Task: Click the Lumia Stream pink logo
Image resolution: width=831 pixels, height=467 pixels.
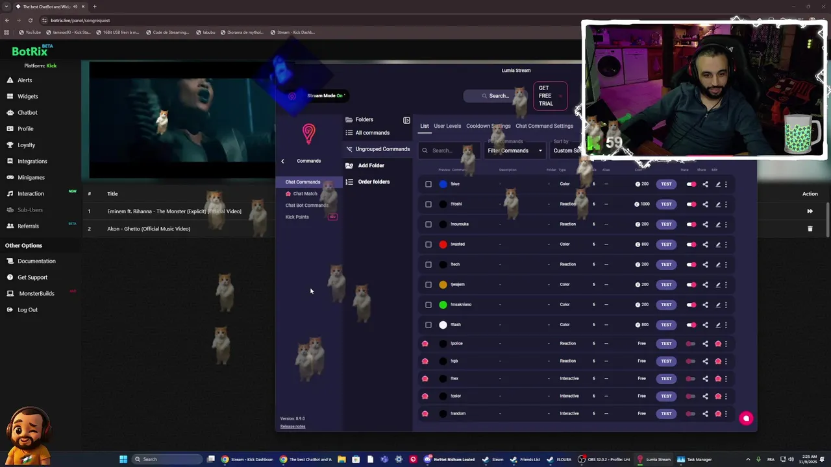Action: [309, 134]
